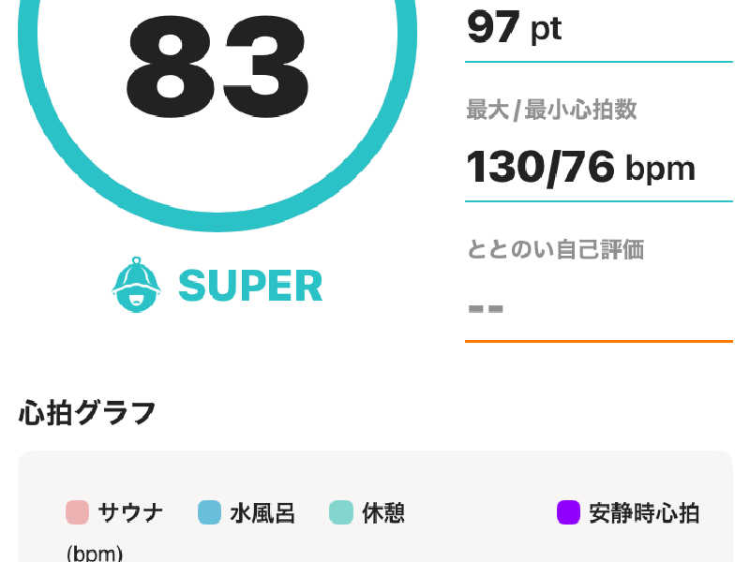Click the (bpm) axis unit label

pyautogui.click(x=95, y=554)
